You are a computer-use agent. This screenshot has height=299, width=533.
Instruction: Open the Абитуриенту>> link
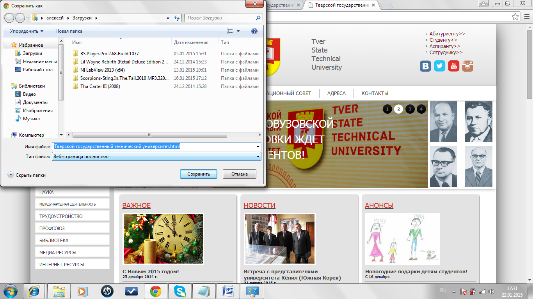coord(447,34)
